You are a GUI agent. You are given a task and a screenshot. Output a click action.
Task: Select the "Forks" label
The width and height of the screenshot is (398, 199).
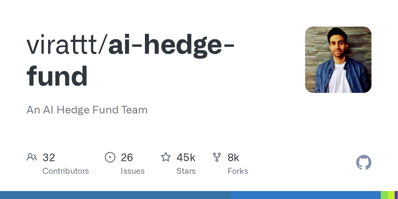pyautogui.click(x=238, y=171)
